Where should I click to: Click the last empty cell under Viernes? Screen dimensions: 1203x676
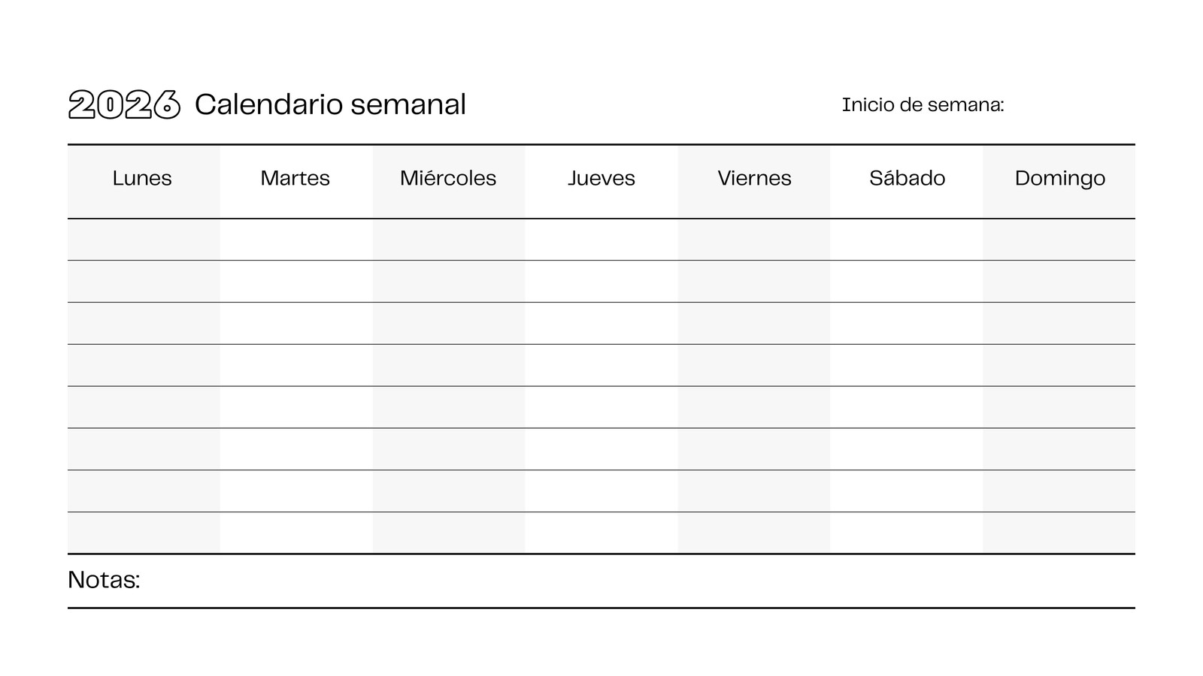754,533
